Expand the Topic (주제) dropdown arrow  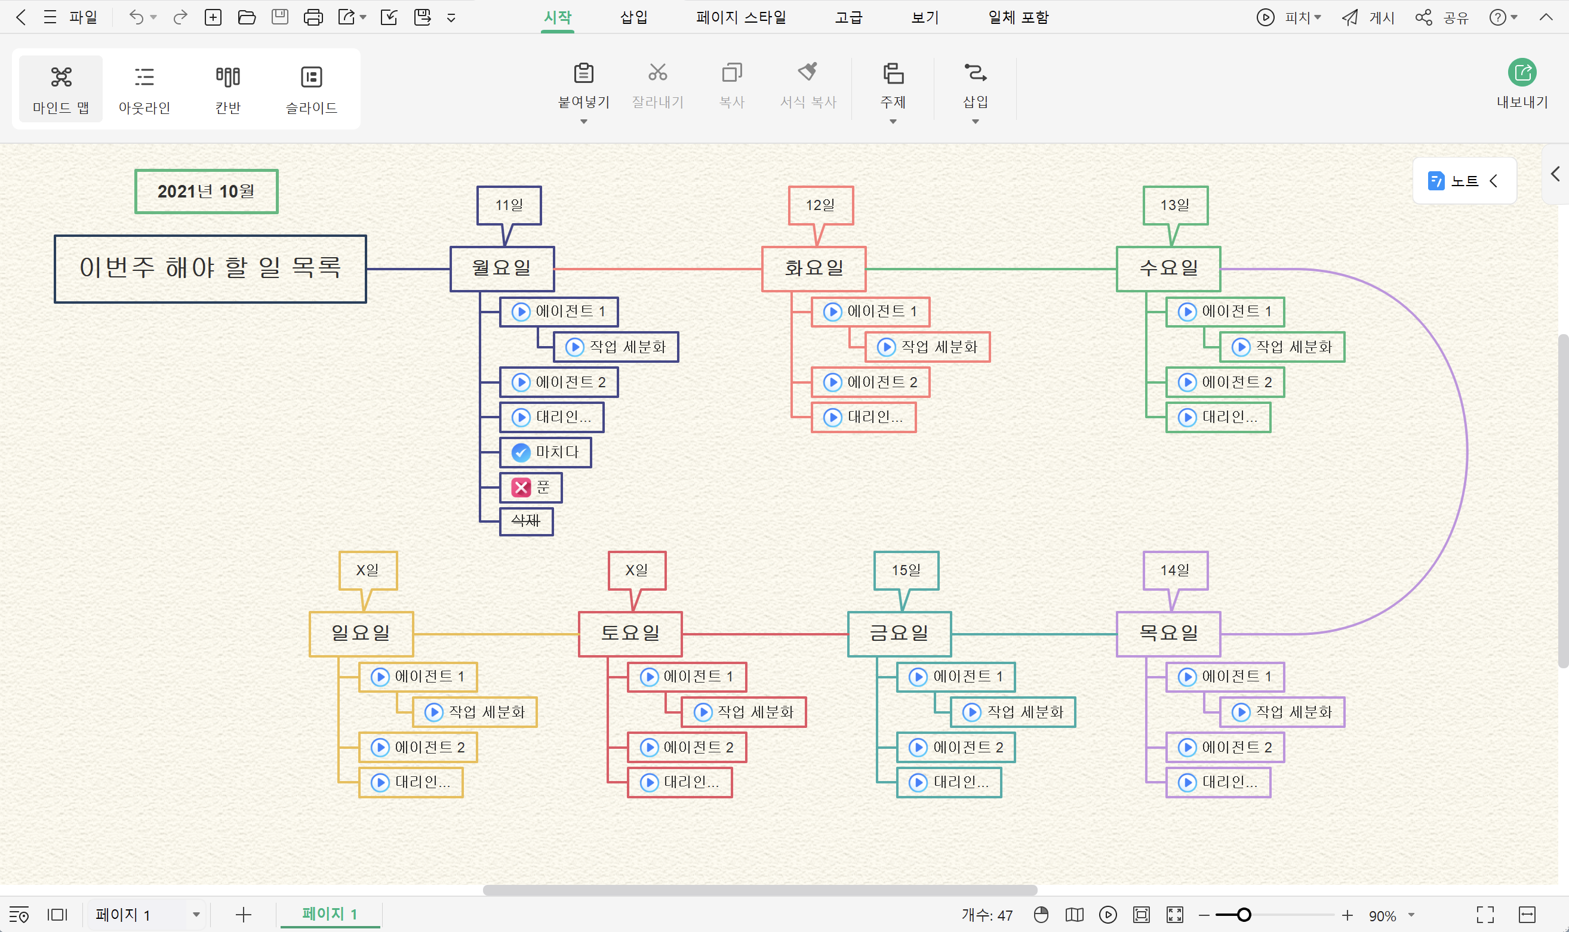[x=892, y=122]
